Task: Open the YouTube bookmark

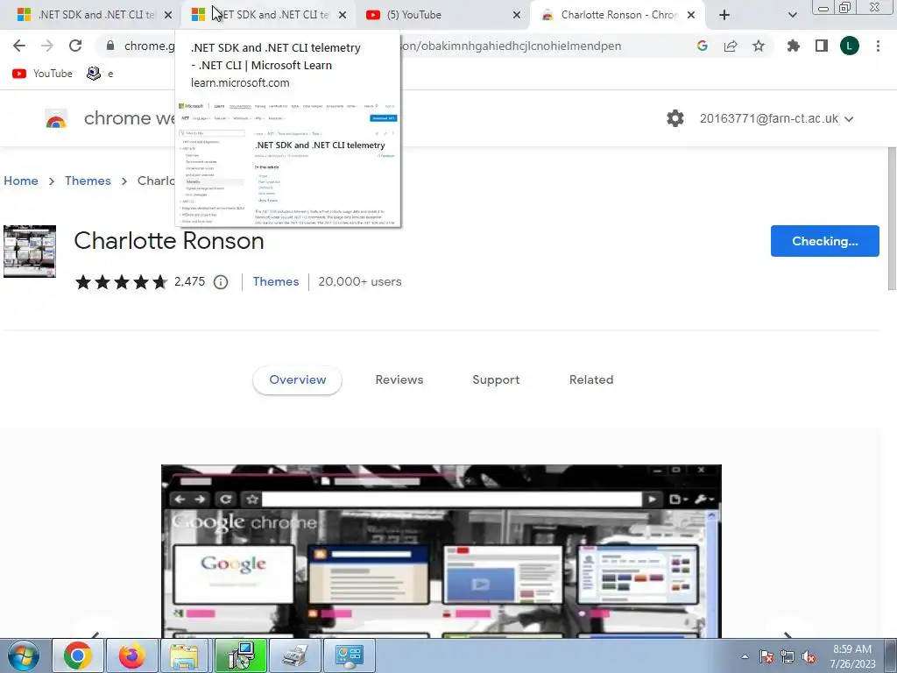Action: pyautogui.click(x=42, y=74)
